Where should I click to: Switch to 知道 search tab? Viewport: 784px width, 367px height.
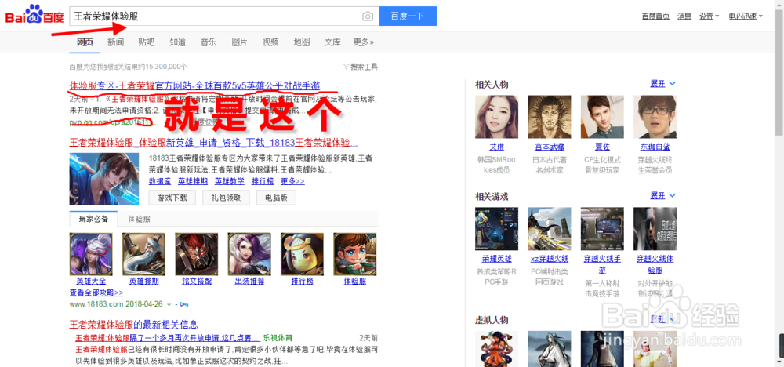coord(177,42)
